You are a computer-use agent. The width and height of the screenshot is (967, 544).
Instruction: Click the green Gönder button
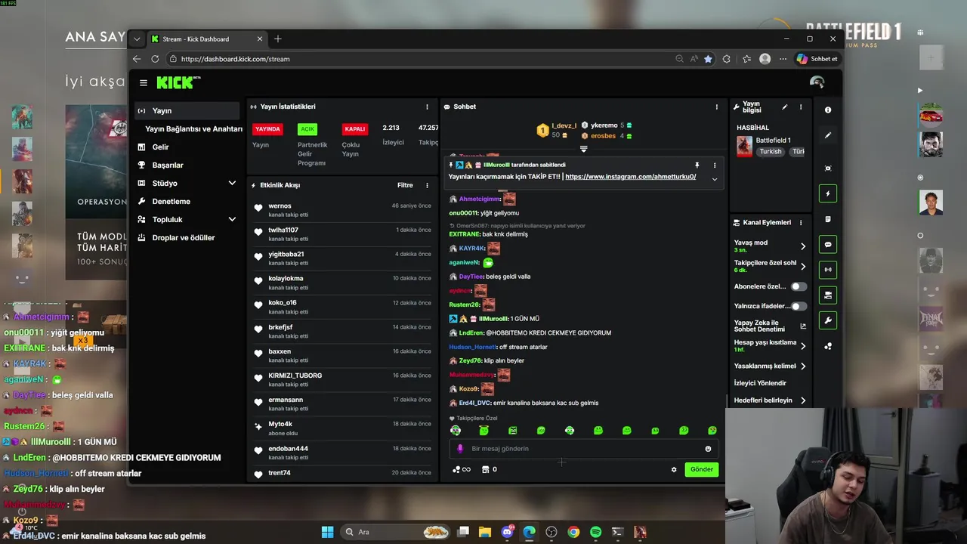coord(701,469)
